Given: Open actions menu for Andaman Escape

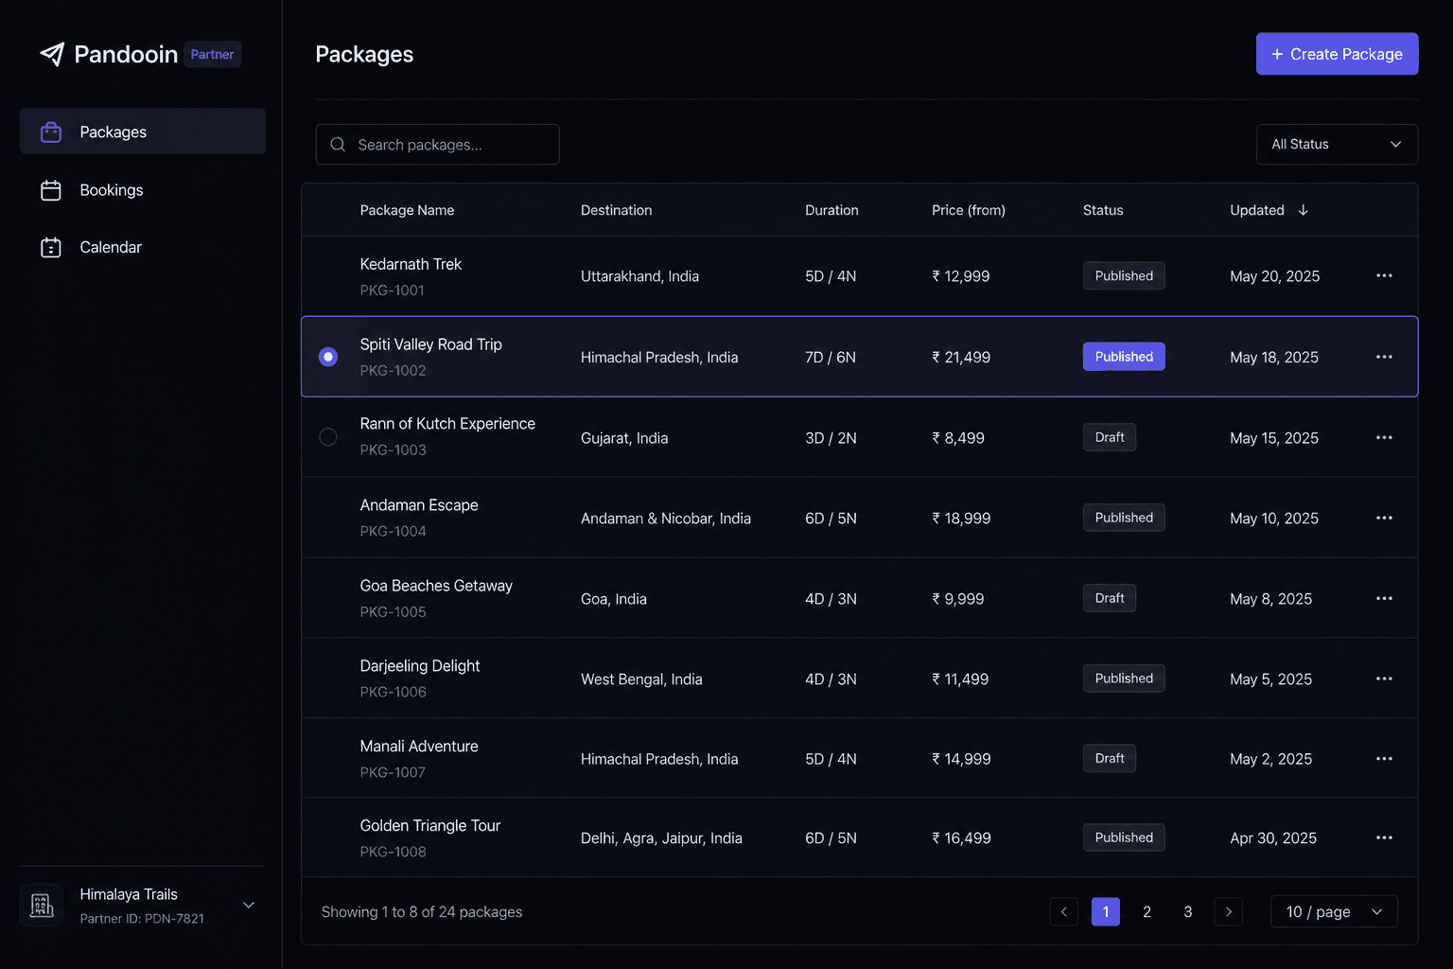Looking at the screenshot, I should tap(1384, 518).
